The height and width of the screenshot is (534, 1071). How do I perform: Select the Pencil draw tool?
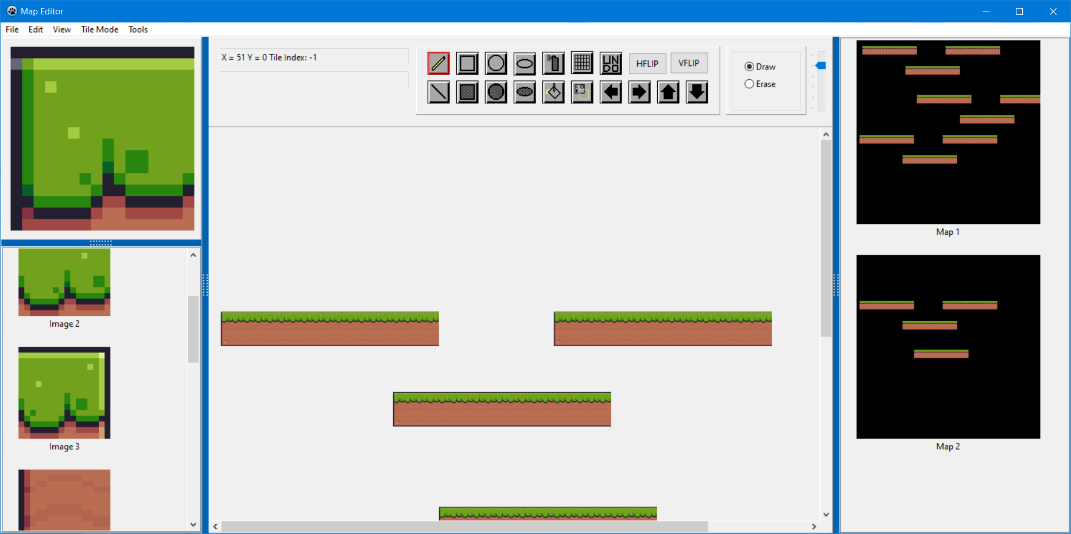pyautogui.click(x=439, y=63)
